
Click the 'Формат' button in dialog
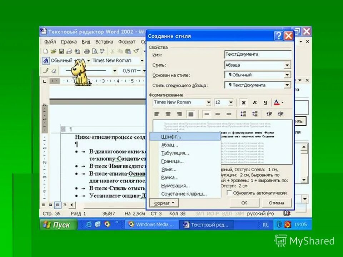pyautogui.click(x=164, y=203)
